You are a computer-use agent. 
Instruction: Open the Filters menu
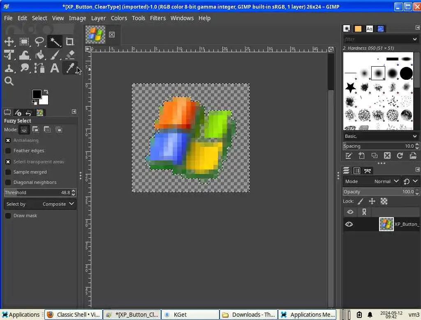pos(157,18)
